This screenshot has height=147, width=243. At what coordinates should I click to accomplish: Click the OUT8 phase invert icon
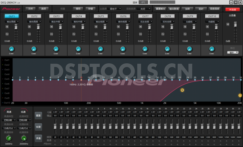[x=163, y=34]
